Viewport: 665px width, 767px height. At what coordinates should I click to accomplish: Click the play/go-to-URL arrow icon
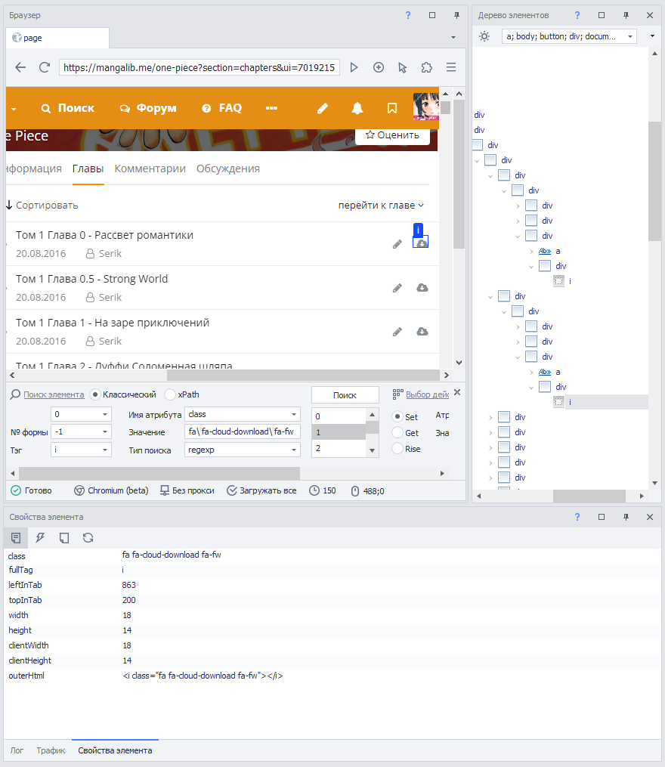pos(354,67)
